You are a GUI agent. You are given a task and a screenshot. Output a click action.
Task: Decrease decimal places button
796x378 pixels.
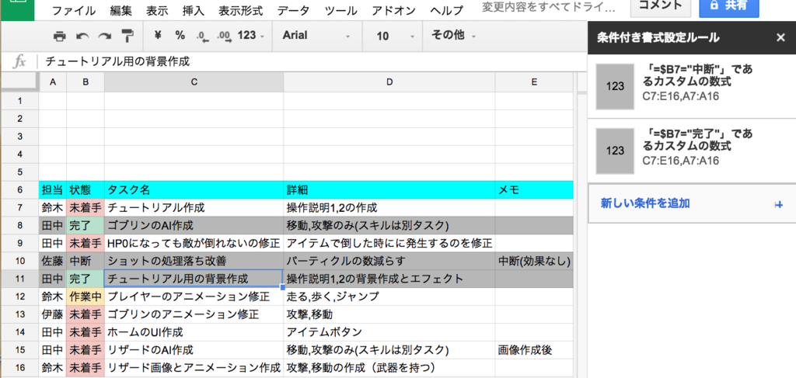pyautogui.click(x=203, y=36)
